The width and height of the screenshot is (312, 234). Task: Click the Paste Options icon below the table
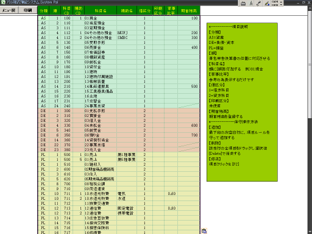coord(204,231)
